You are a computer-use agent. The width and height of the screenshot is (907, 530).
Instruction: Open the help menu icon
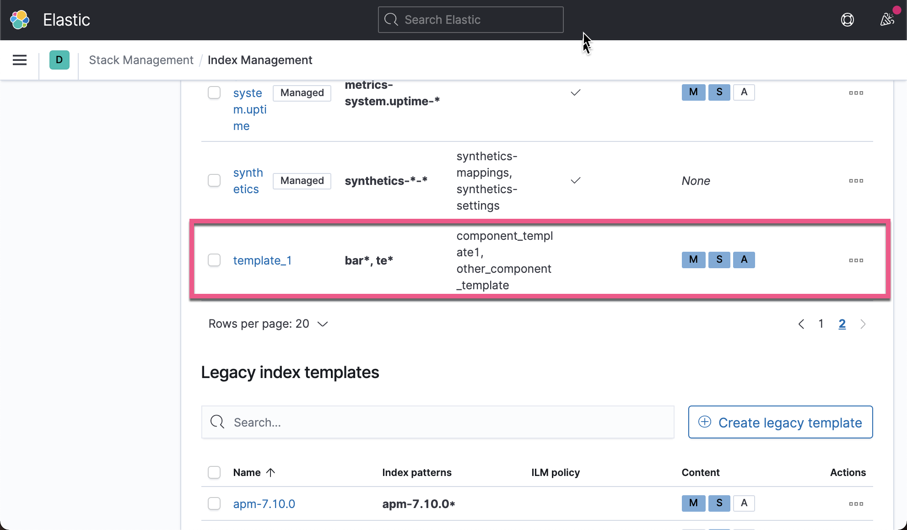847,20
